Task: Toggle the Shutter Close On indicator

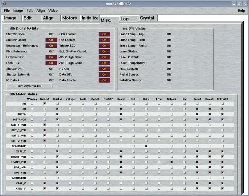Action: 51,40
